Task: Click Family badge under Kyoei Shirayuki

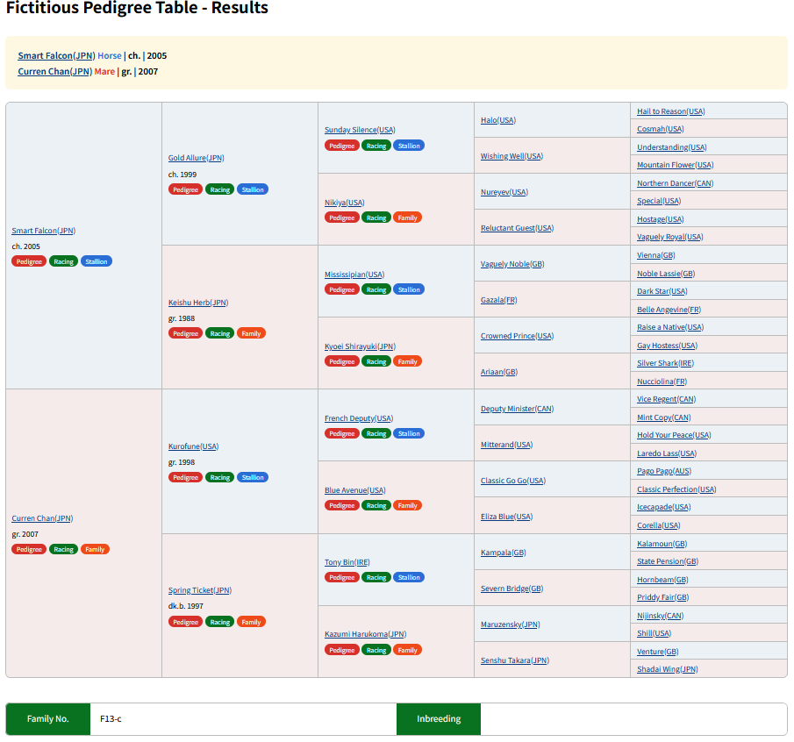Action: click(408, 361)
